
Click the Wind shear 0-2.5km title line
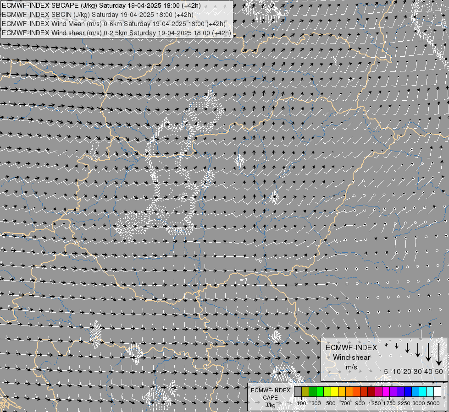coord(116,33)
